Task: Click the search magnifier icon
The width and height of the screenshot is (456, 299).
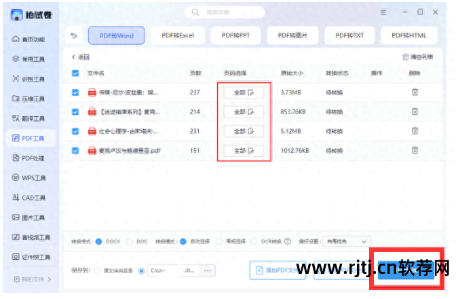Action: pyautogui.click(x=195, y=12)
